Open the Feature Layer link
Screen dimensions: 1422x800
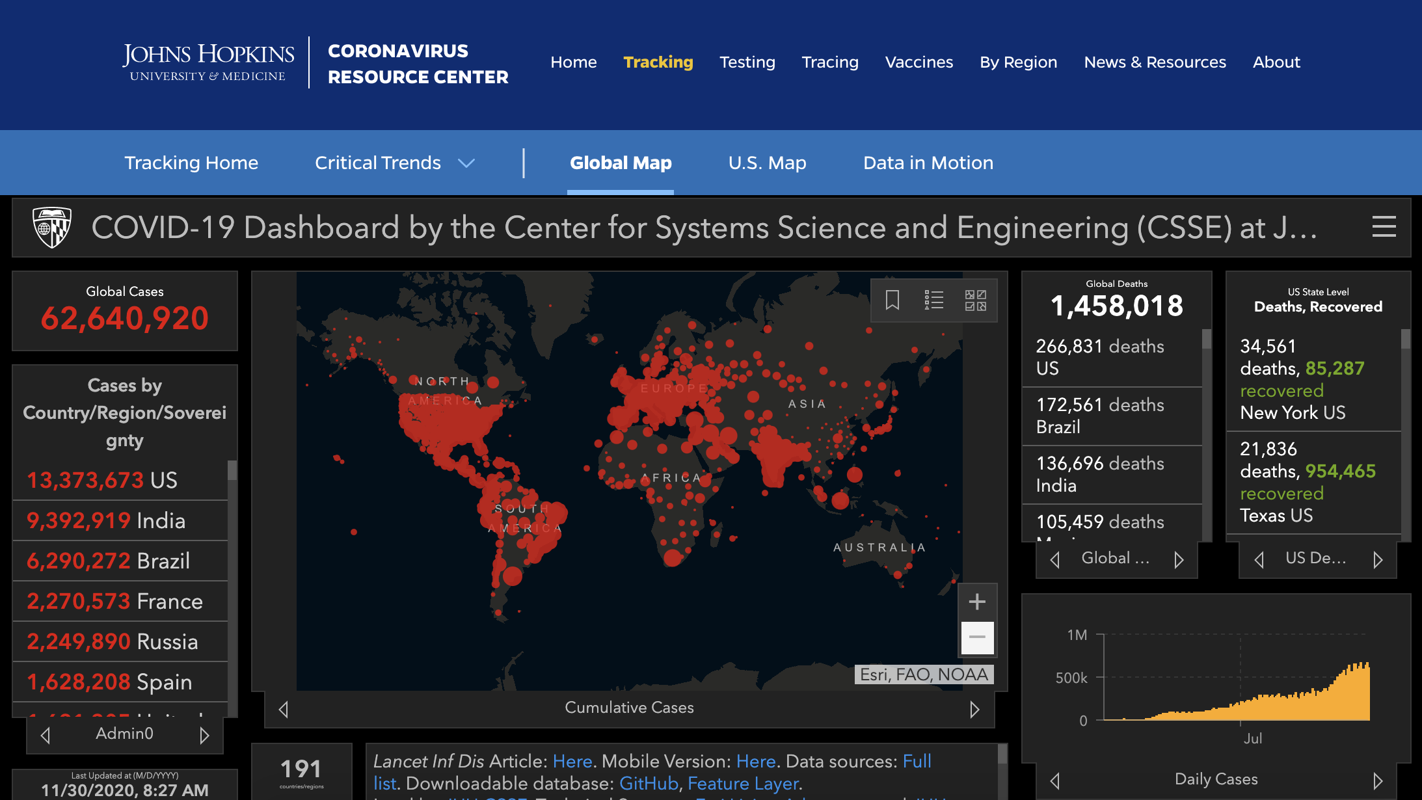click(743, 784)
